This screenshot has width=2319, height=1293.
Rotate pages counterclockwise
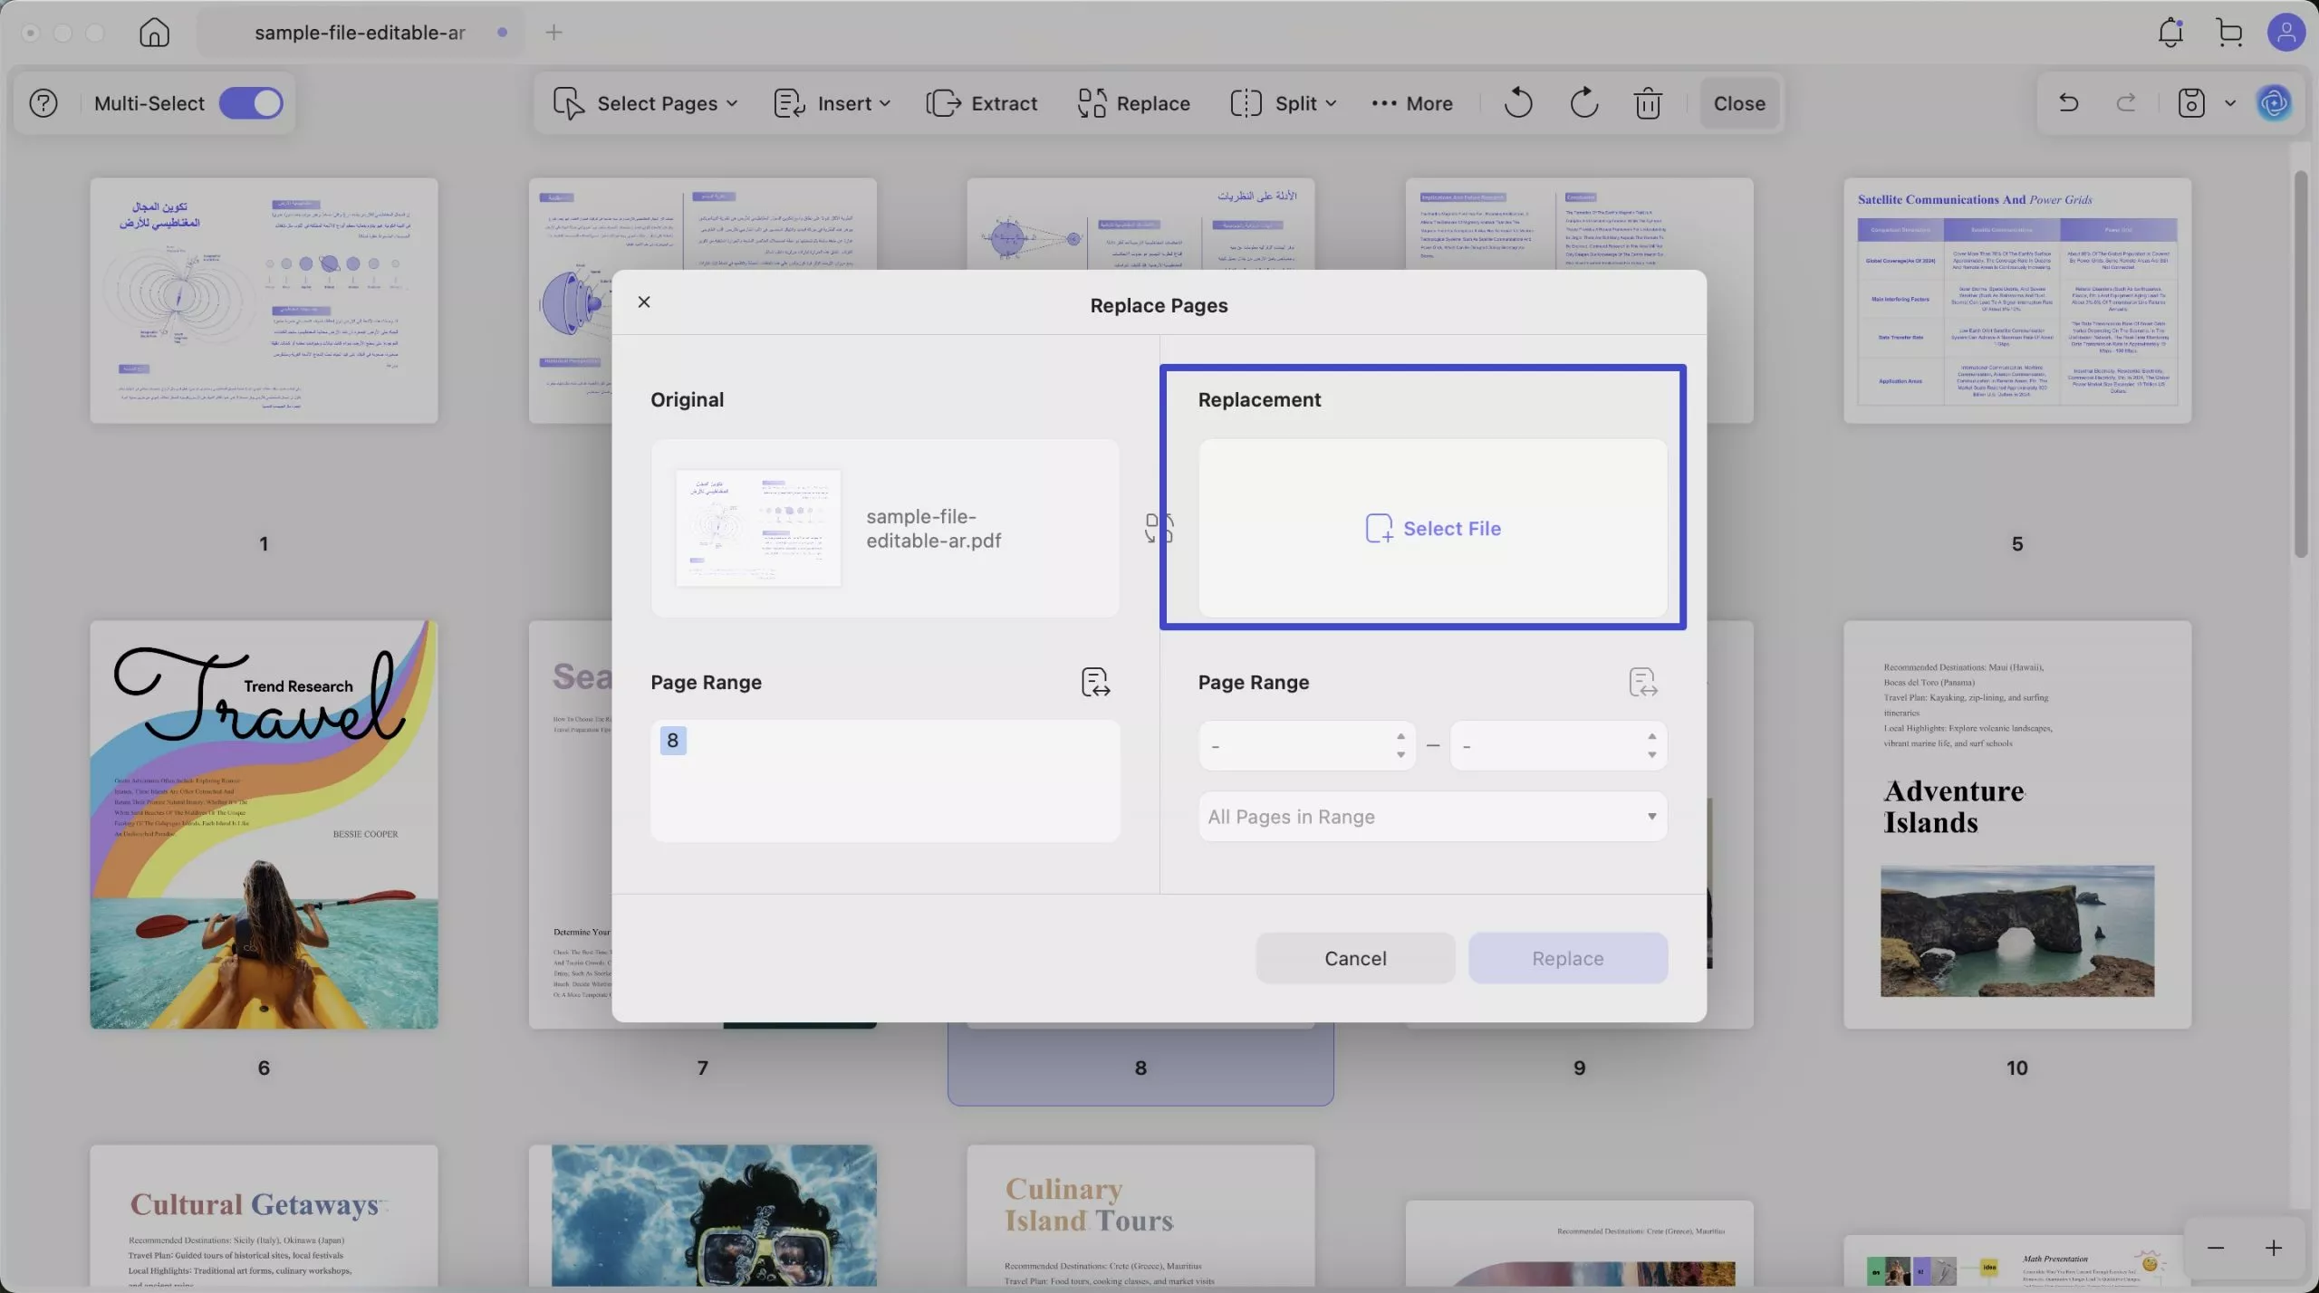(1518, 103)
